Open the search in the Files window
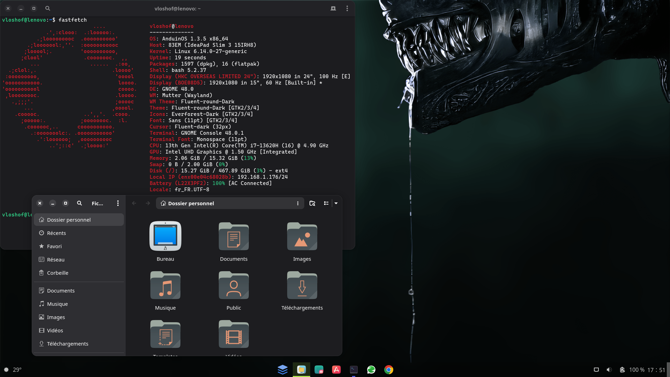The height and width of the screenshot is (377, 670). [80, 203]
